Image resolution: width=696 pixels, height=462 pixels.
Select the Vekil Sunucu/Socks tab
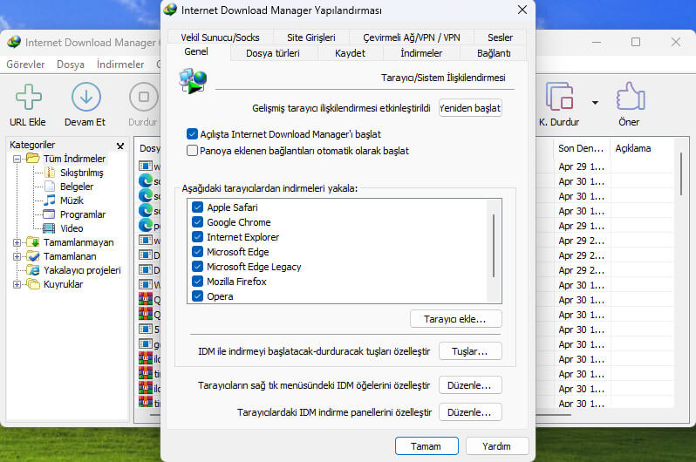coord(220,37)
